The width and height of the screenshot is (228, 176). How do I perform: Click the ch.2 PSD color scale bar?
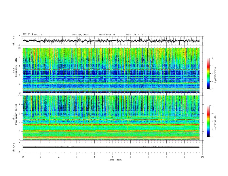[x=208, y=121]
